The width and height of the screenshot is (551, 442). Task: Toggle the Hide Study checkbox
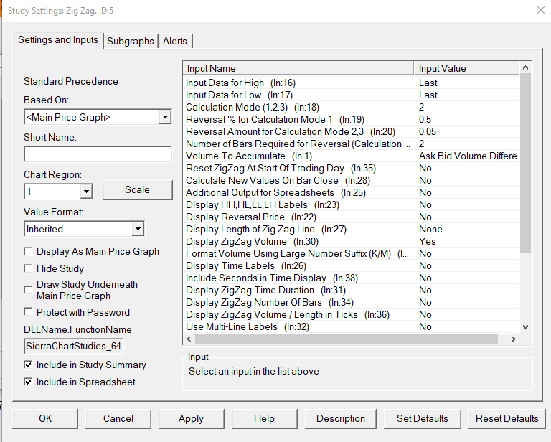29,269
